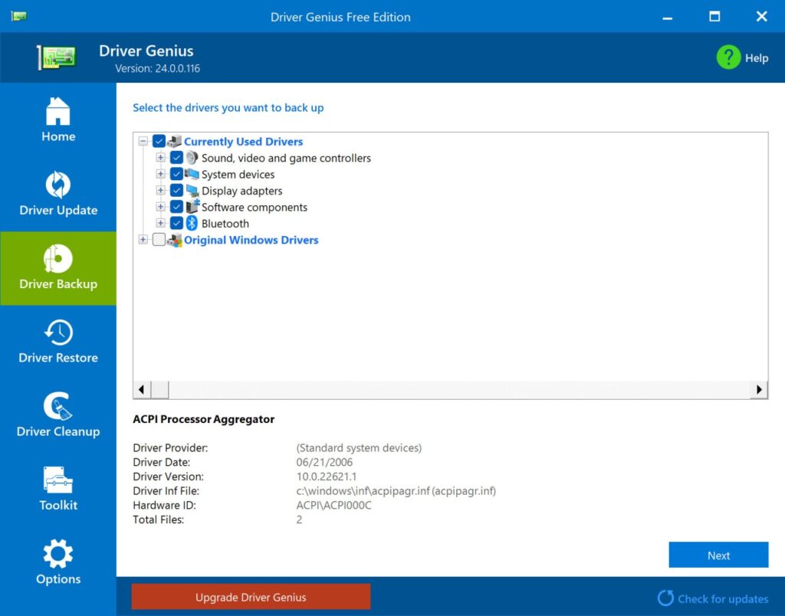Viewport: 785px width, 616px height.
Task: Click the Driver Backup disc icon
Action: point(58,258)
